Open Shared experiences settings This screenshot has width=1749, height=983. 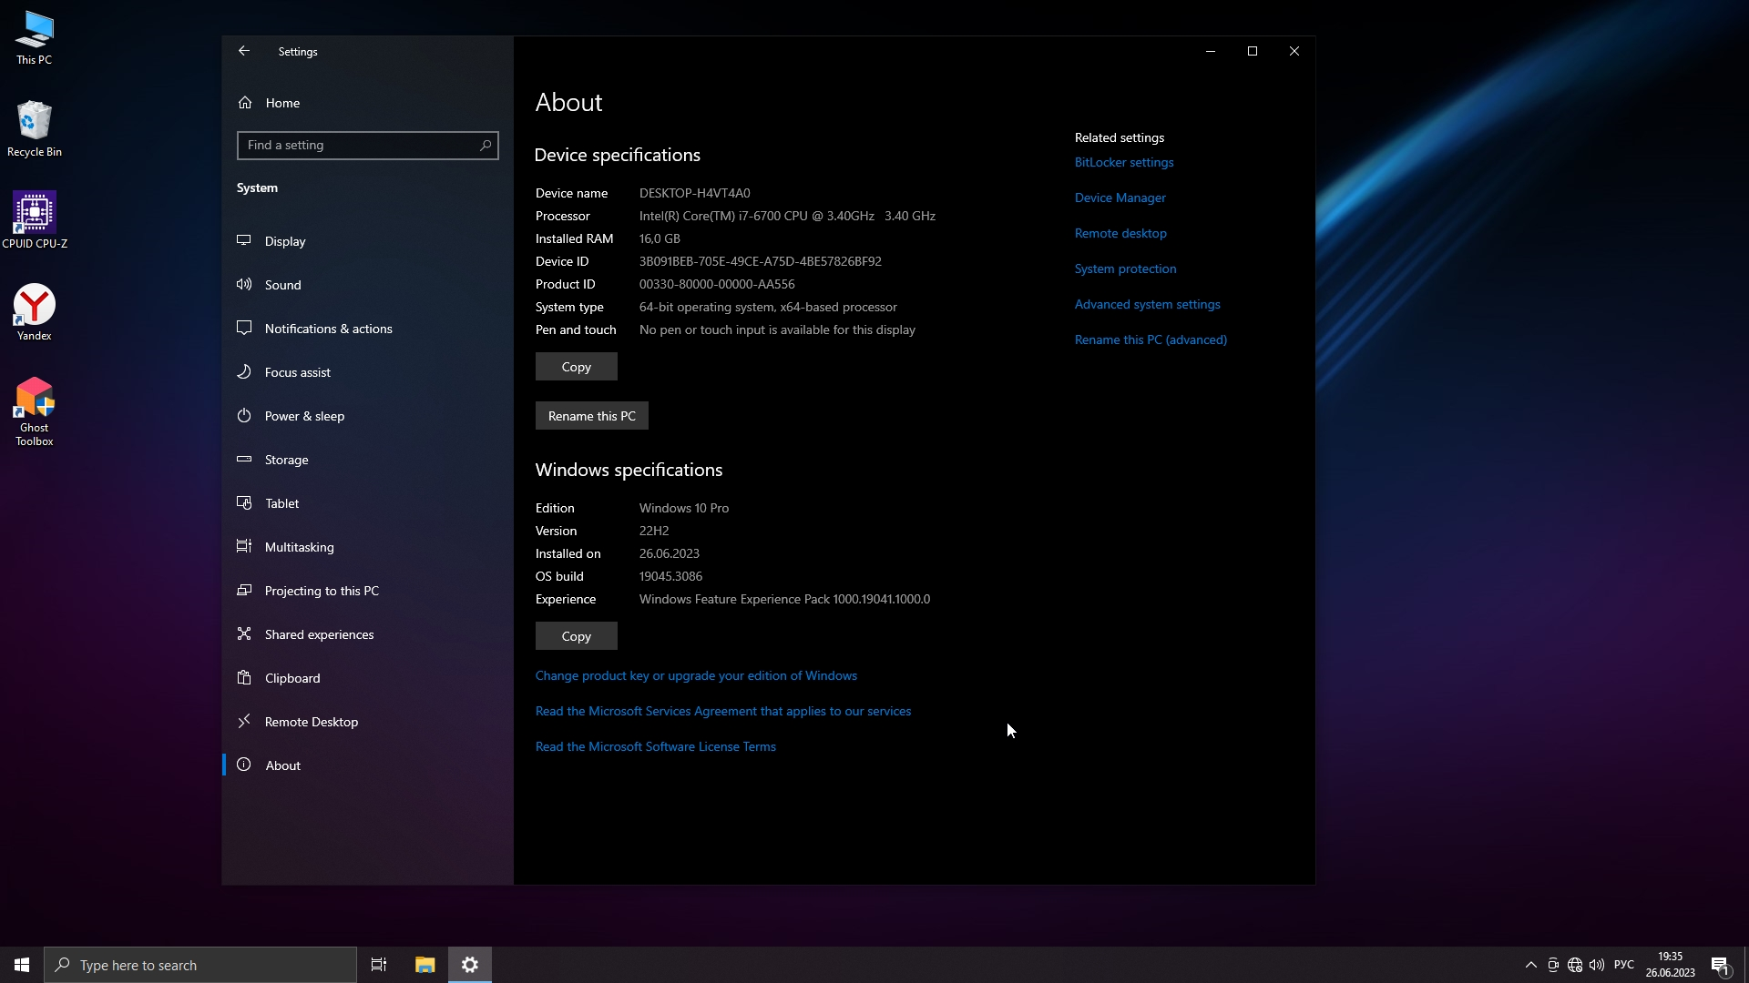(x=319, y=634)
